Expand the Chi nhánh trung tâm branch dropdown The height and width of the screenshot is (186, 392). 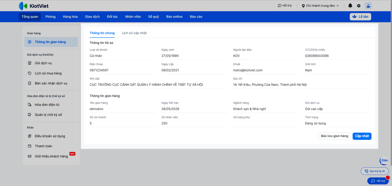[320, 6]
